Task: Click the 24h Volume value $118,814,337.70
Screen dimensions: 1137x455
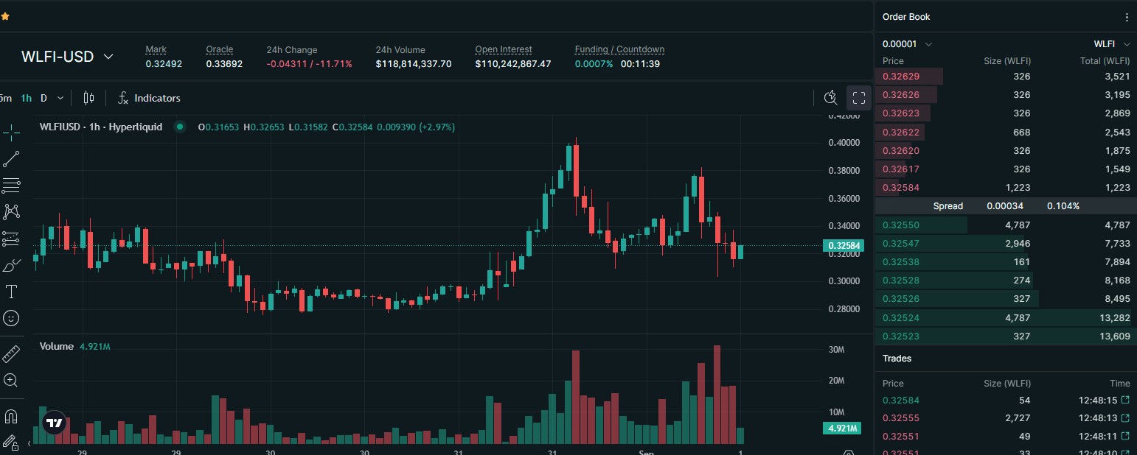Action: coord(414,64)
